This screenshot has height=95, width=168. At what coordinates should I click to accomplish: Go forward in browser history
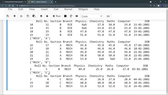tap(6, 6)
